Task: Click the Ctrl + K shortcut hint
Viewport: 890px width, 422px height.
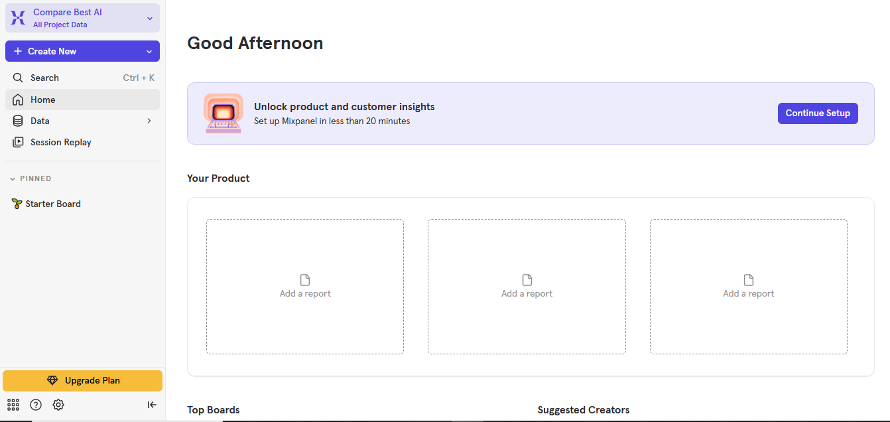Action: tap(139, 78)
